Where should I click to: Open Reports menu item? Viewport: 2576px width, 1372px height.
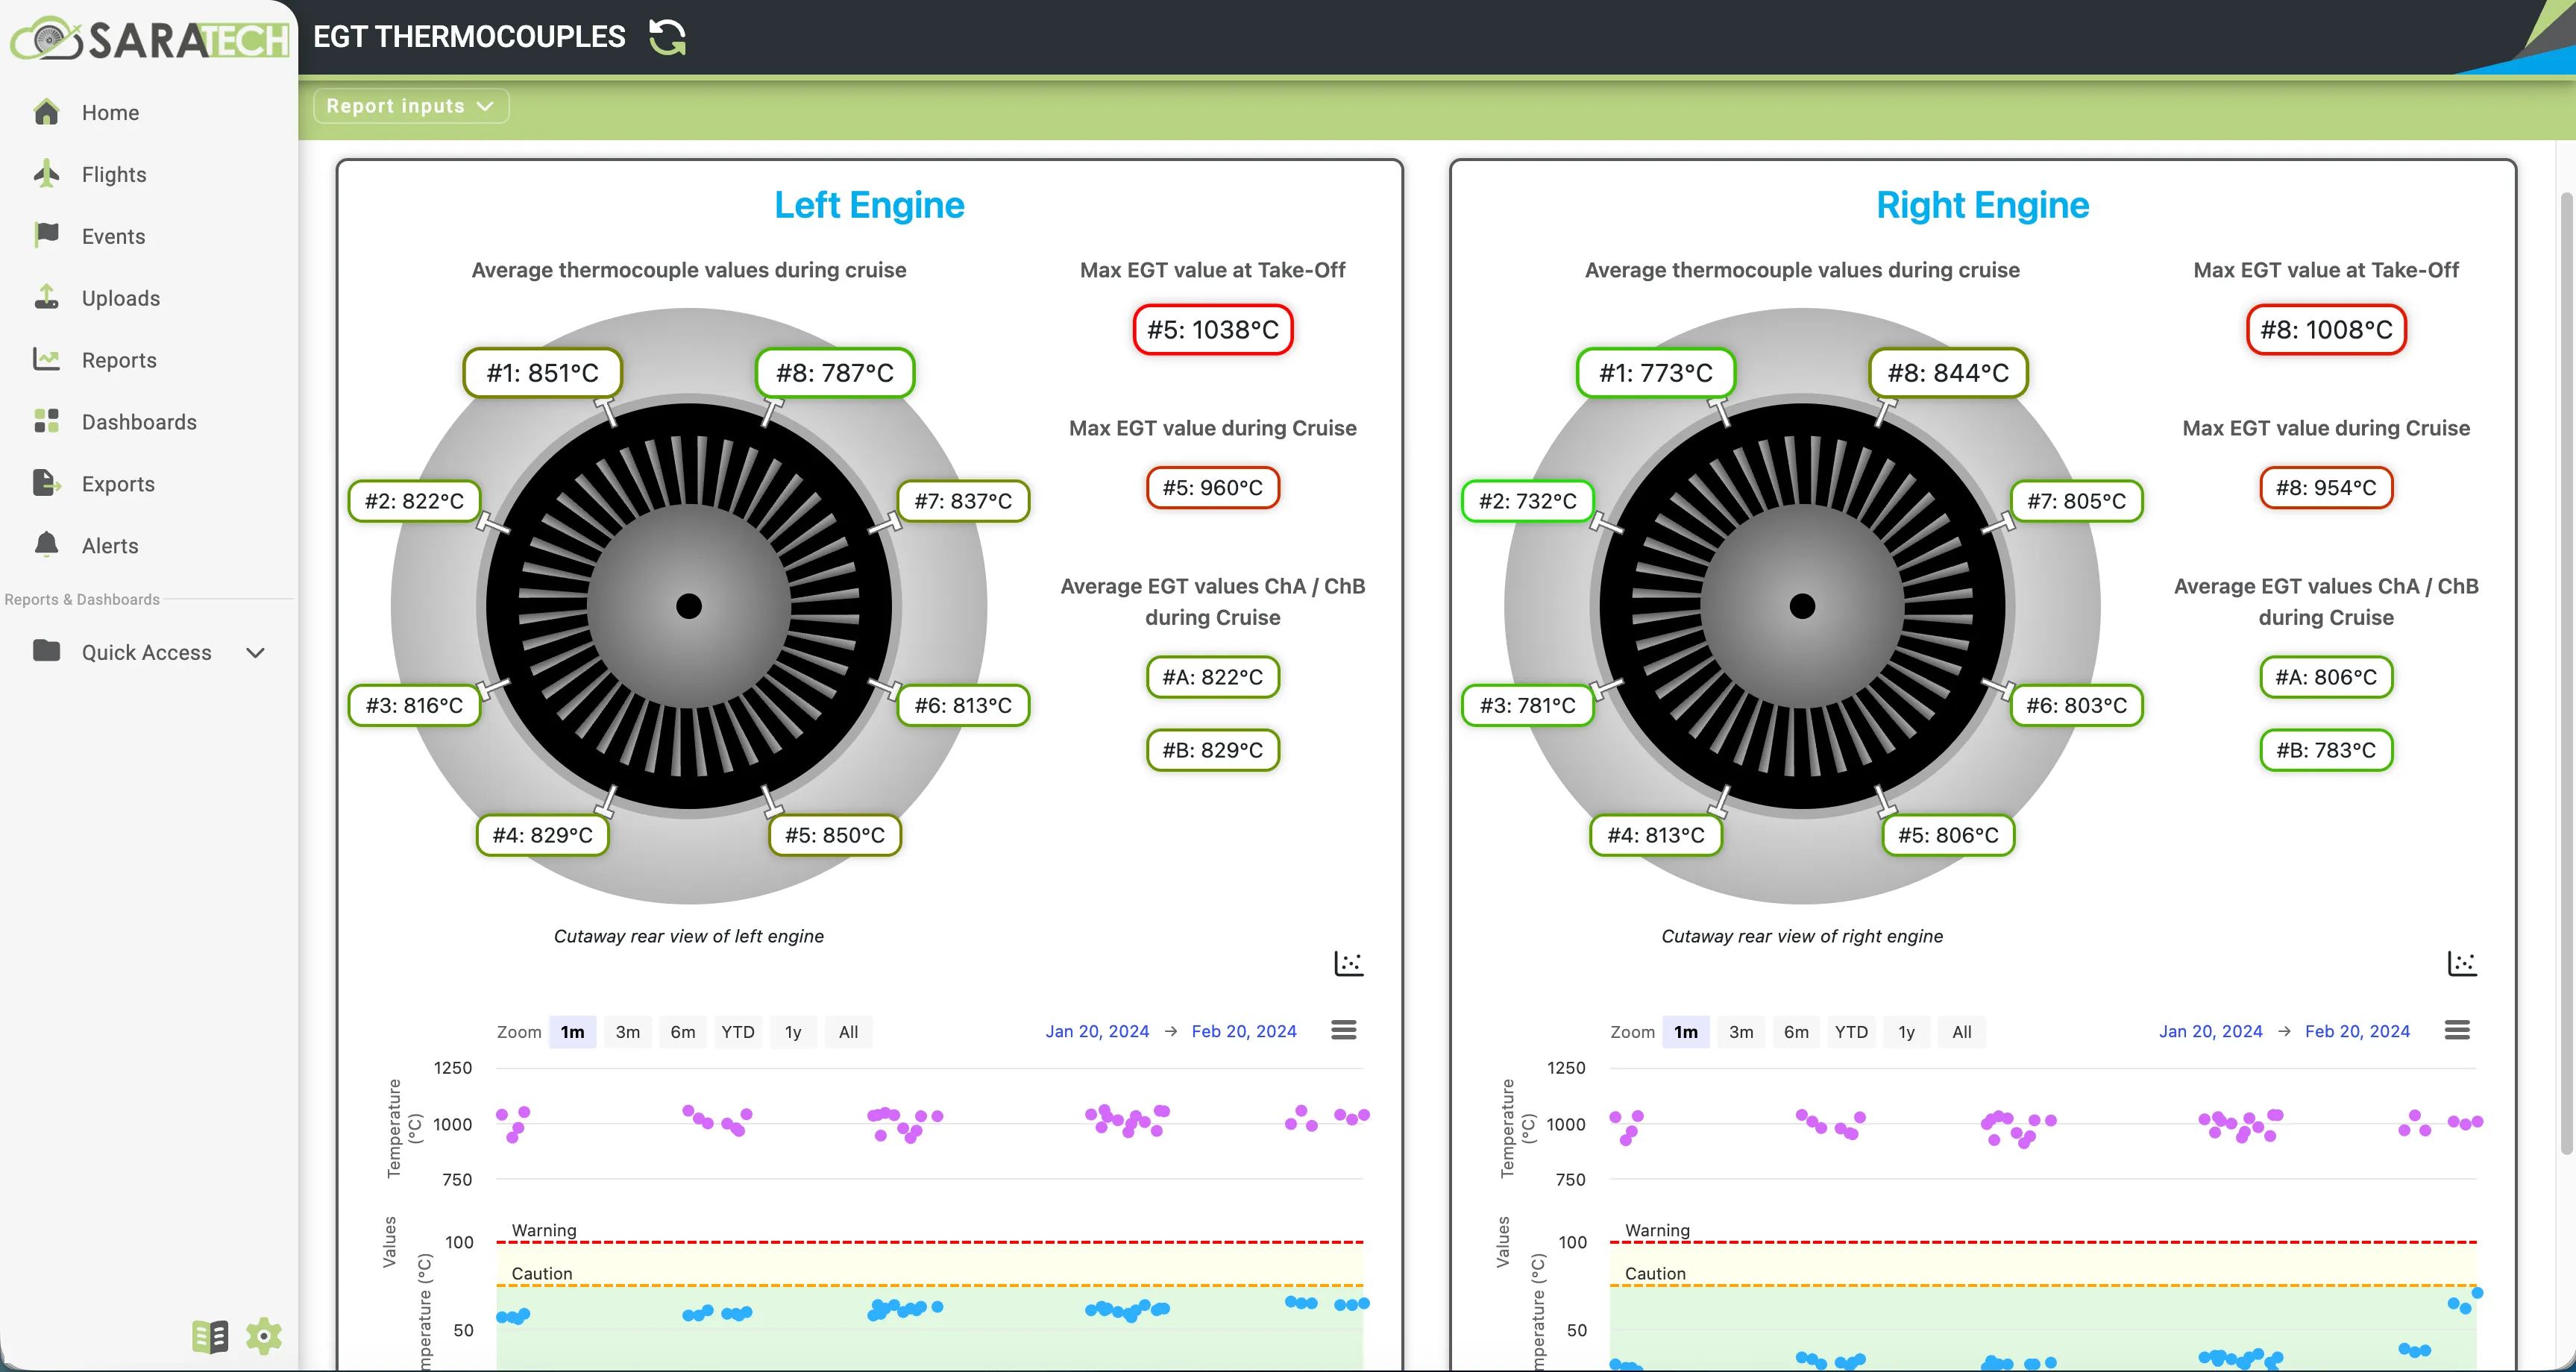coord(119,360)
